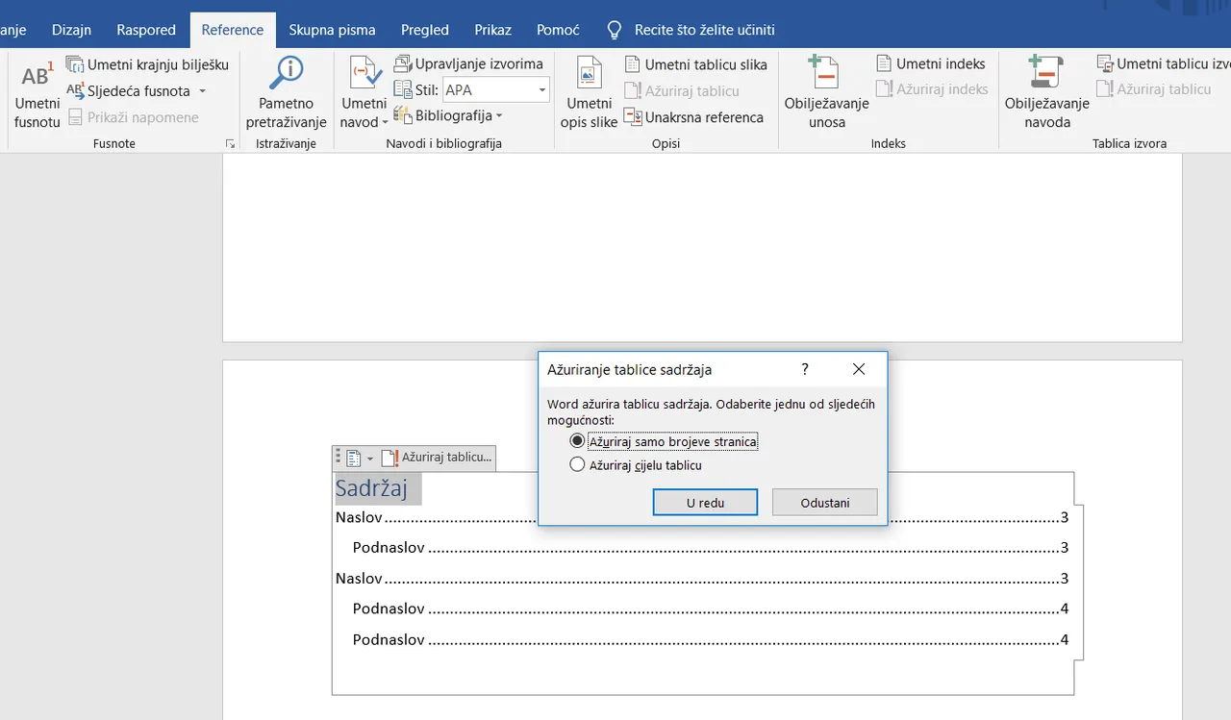Open Sljedeća fusnota dropdown arrow

202,91
